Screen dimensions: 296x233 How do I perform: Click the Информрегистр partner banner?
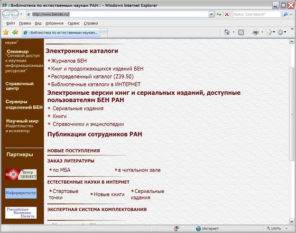pos(20,193)
